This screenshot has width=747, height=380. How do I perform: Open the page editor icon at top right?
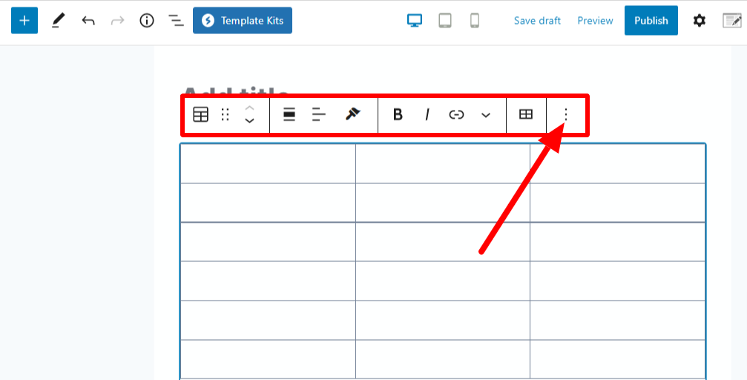pos(732,21)
